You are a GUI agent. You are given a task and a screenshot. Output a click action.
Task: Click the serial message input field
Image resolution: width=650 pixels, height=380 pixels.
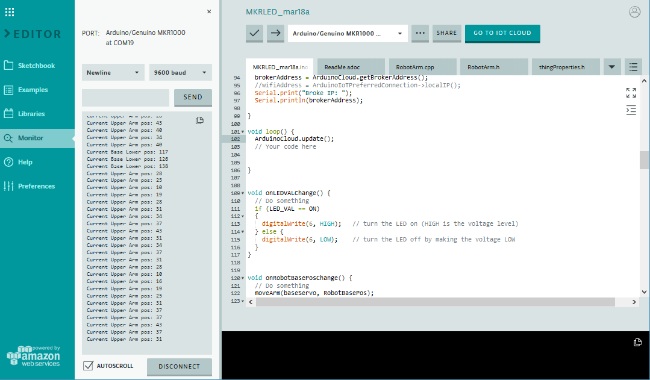click(x=125, y=97)
